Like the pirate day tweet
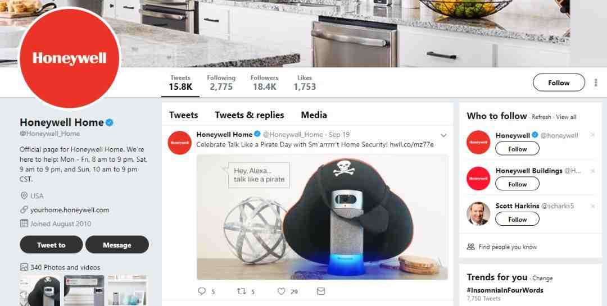Viewport: 607px width, 306px height. pyautogui.click(x=282, y=291)
